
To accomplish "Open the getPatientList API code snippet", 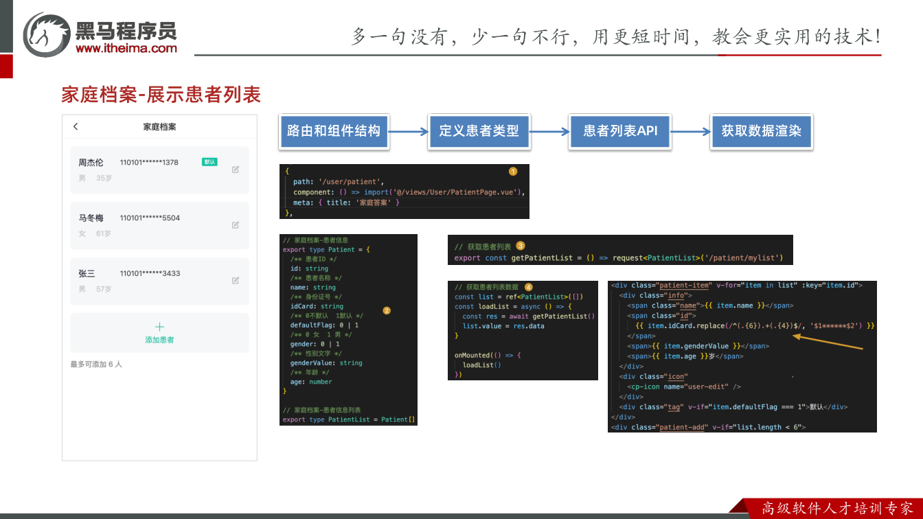I will (620, 250).
